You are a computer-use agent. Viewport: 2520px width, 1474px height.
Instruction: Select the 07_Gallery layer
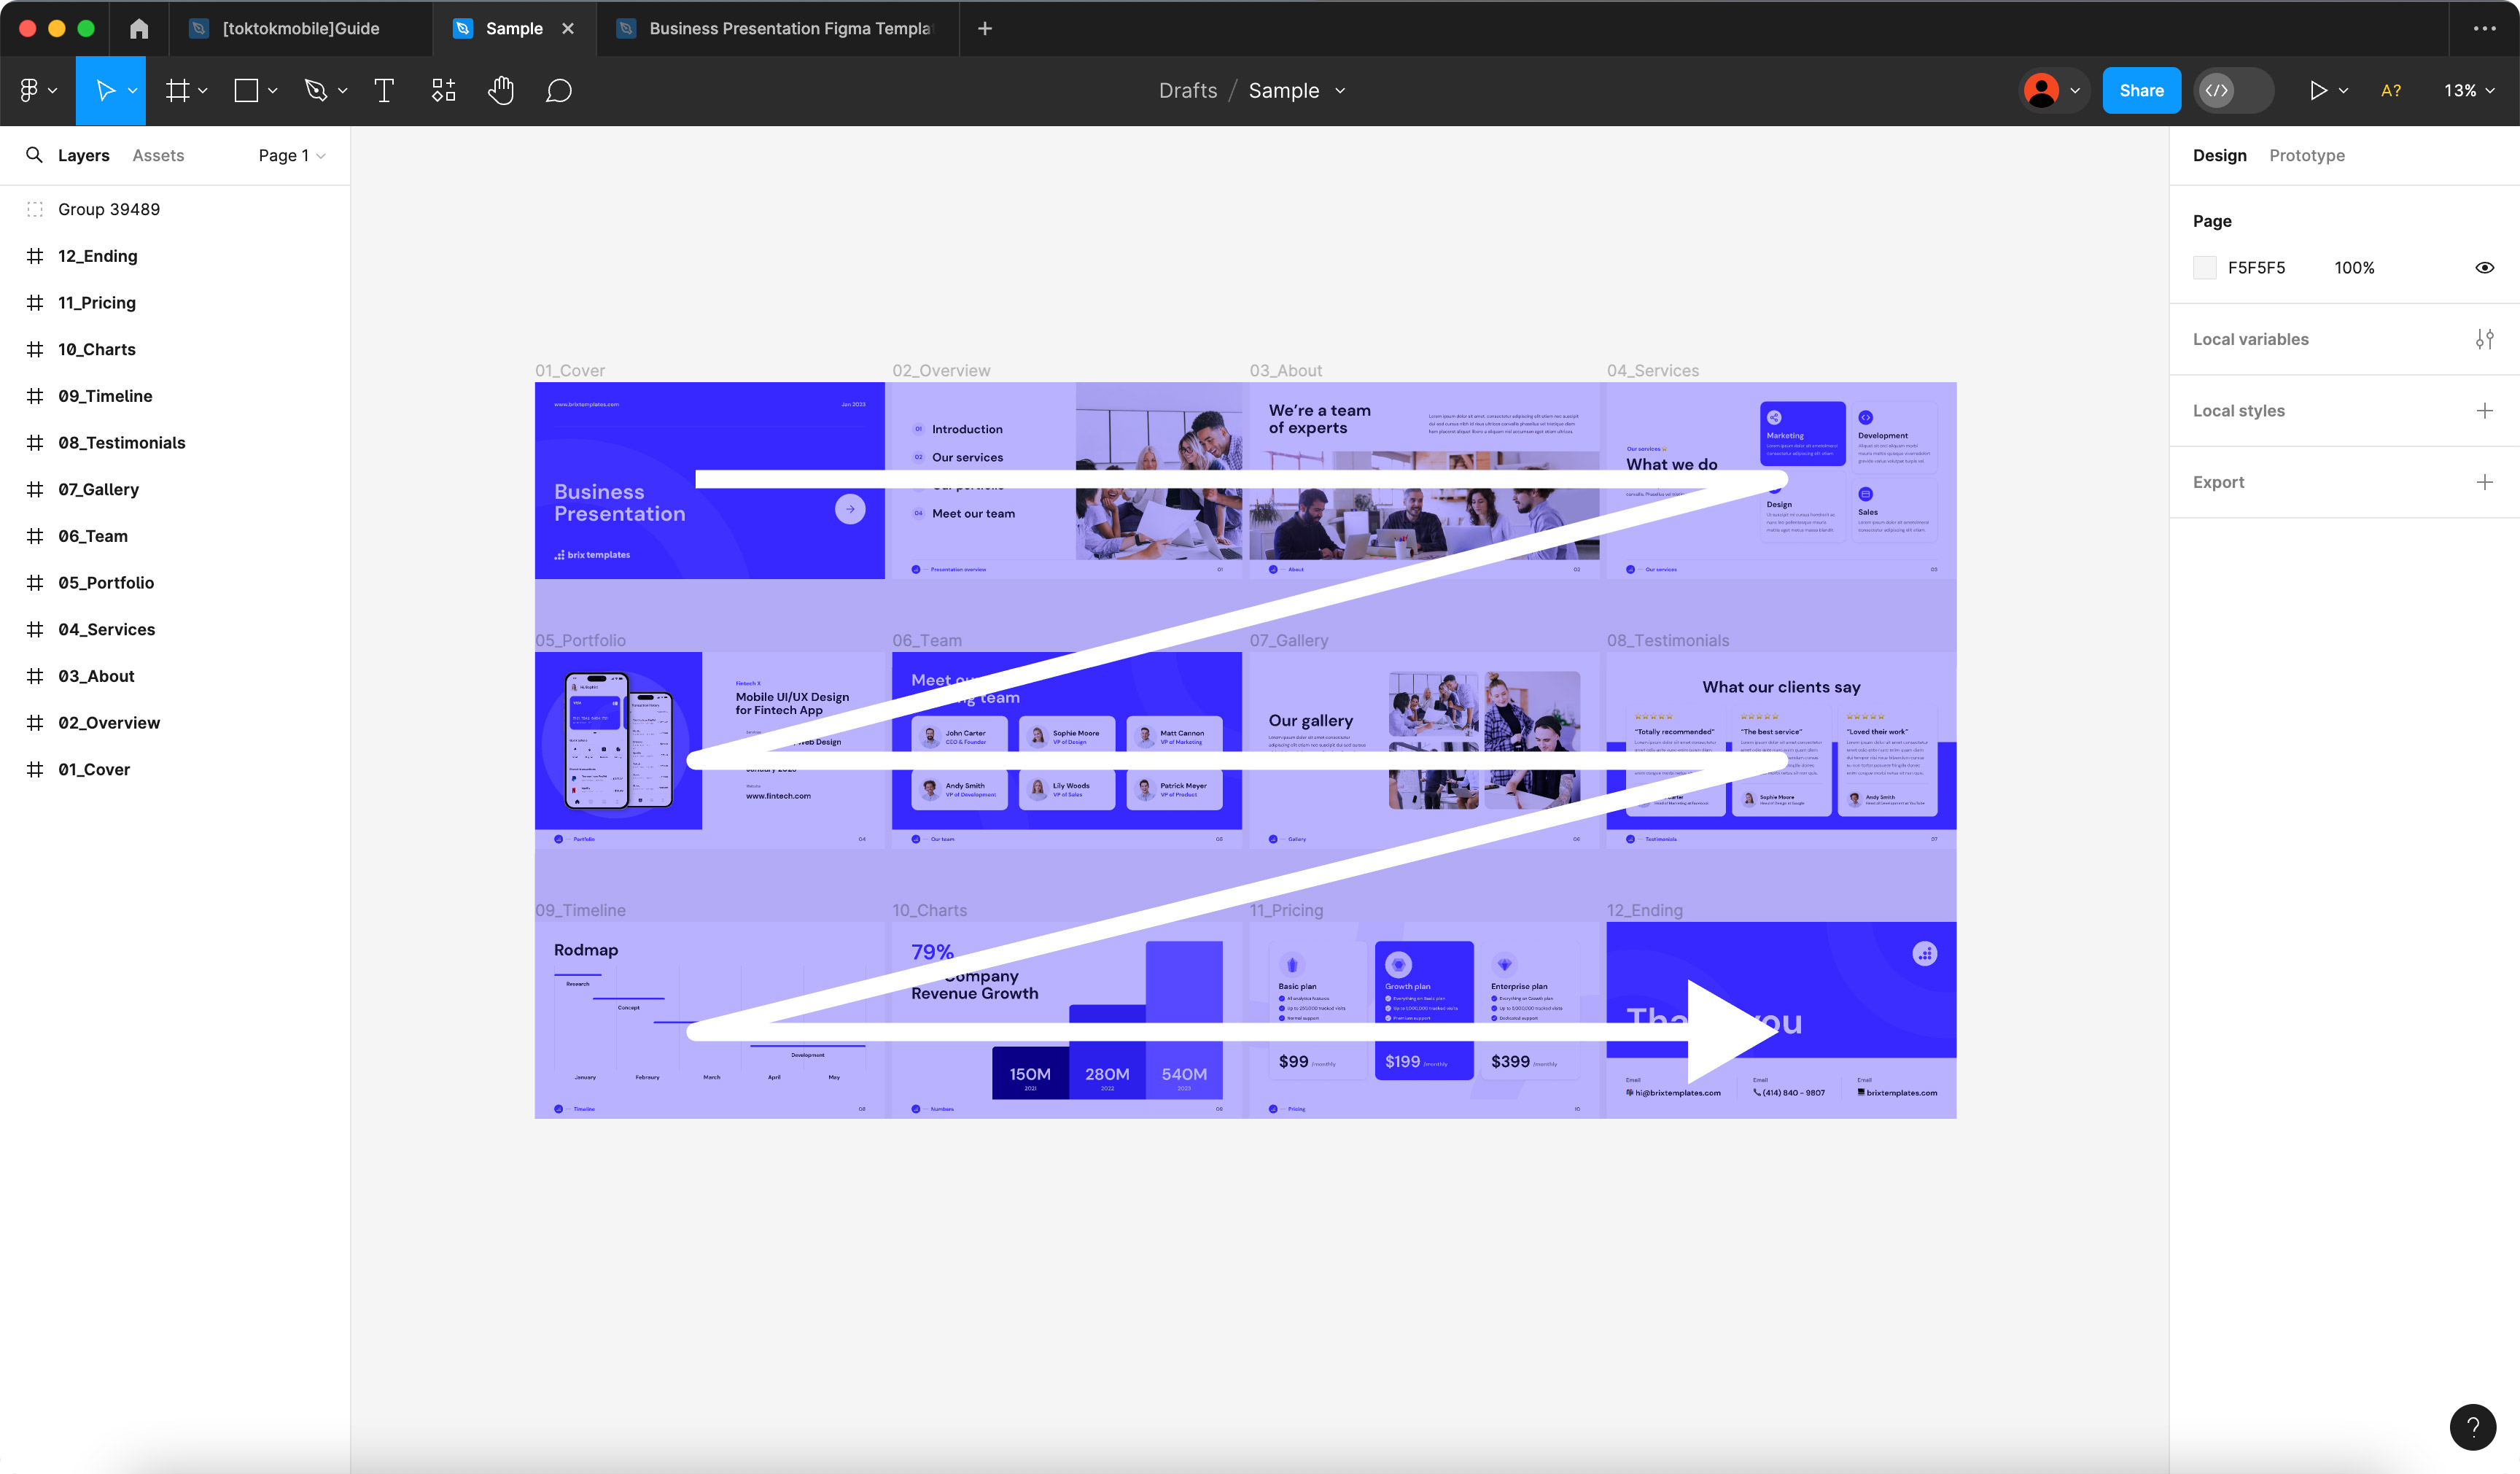click(98, 489)
